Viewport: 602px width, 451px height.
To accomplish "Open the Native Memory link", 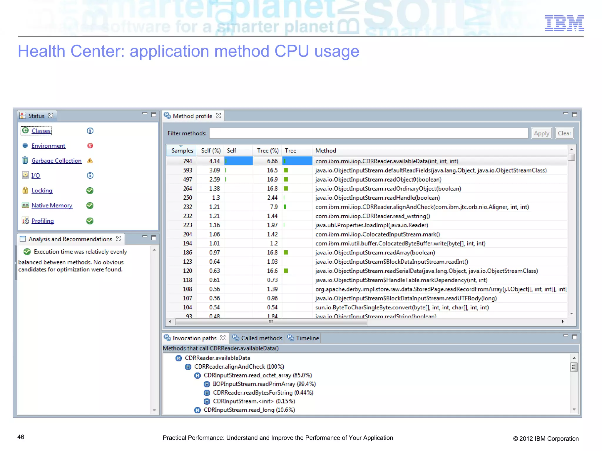I will pos(52,205).
